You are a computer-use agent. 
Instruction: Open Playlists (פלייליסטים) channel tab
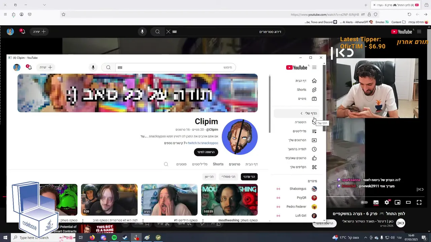point(200,164)
